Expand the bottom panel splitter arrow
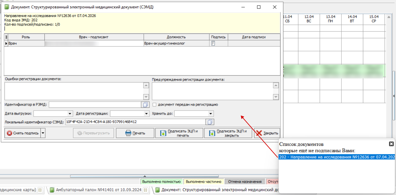396x195 pixels. [145, 176]
